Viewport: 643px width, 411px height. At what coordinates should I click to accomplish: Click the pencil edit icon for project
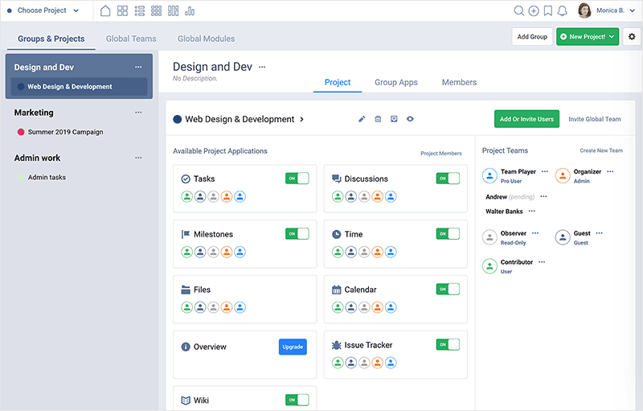coord(362,119)
